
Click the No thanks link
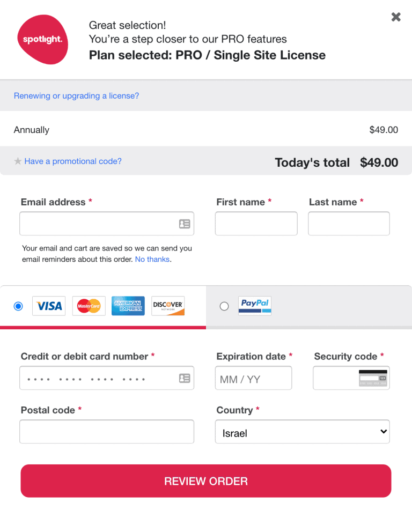click(x=152, y=259)
